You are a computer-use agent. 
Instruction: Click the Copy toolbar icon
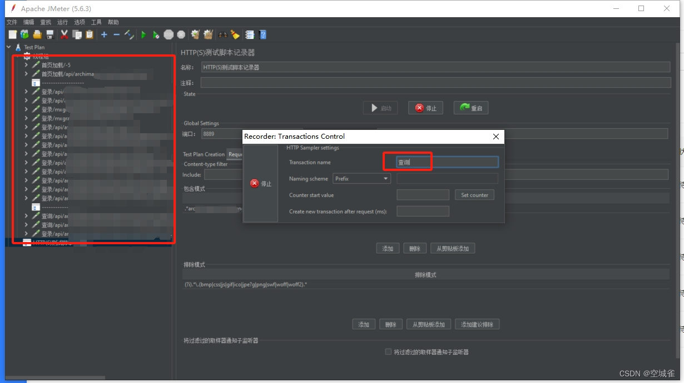(77, 34)
